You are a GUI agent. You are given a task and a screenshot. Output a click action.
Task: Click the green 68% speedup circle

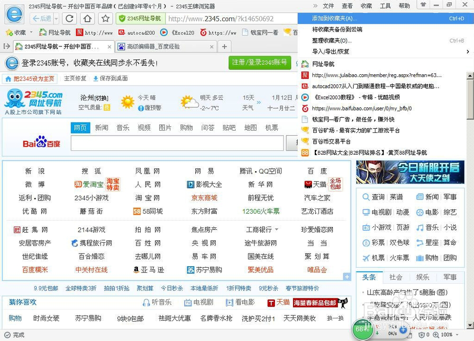[362, 329]
